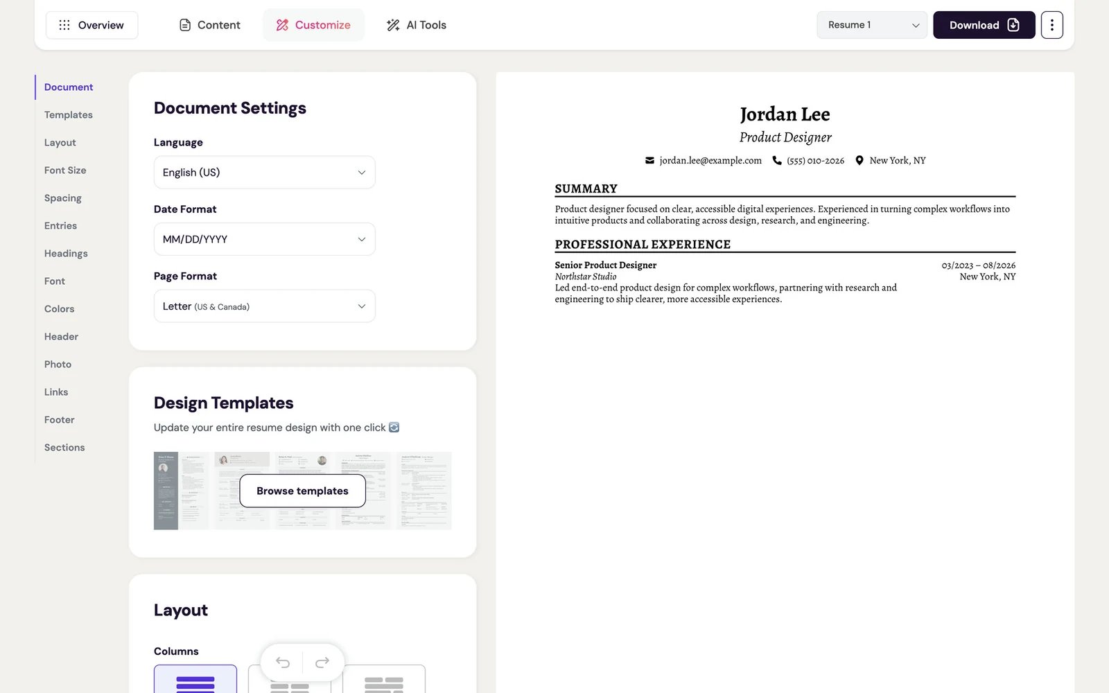This screenshot has height=693, width=1109.
Task: Open Entries section in the sidebar
Action: point(61,226)
